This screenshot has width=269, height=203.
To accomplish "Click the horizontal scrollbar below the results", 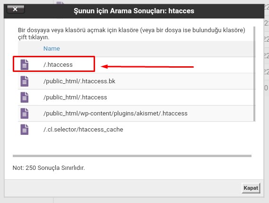I will coord(132,156).
